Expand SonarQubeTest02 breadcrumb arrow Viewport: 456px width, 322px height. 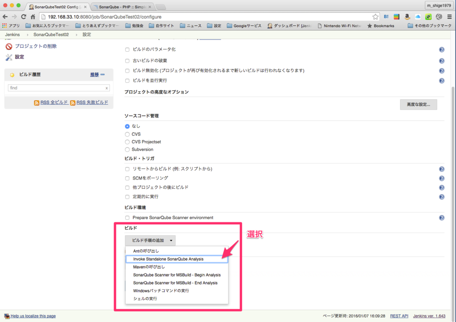[77, 35]
